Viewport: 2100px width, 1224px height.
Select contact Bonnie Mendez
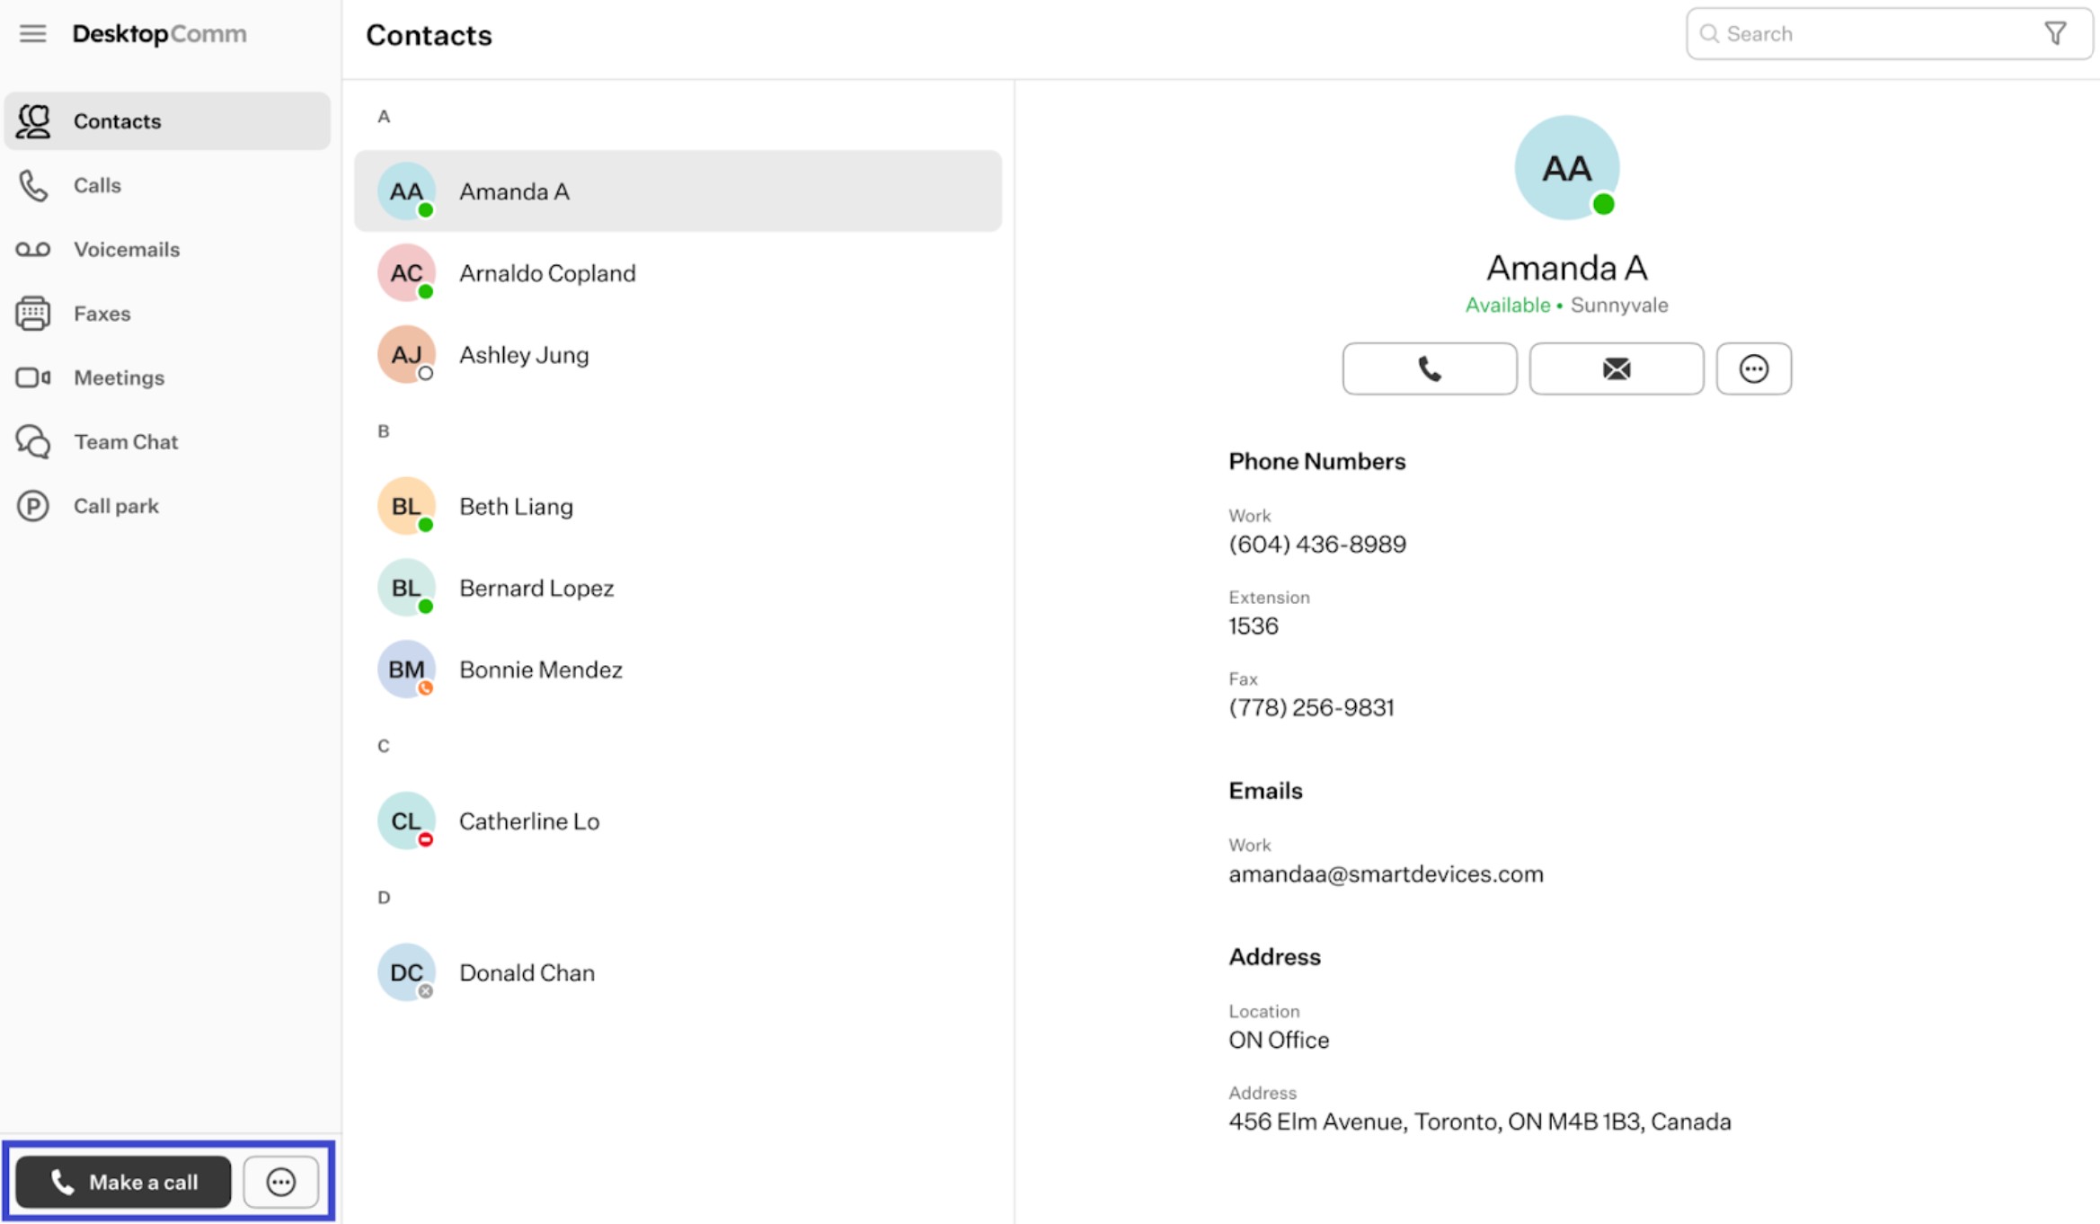point(678,670)
